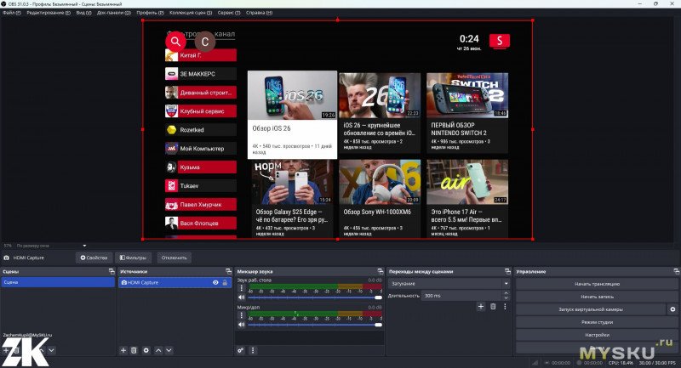Open the Справка menu
The image size is (681, 368).
(x=259, y=13)
